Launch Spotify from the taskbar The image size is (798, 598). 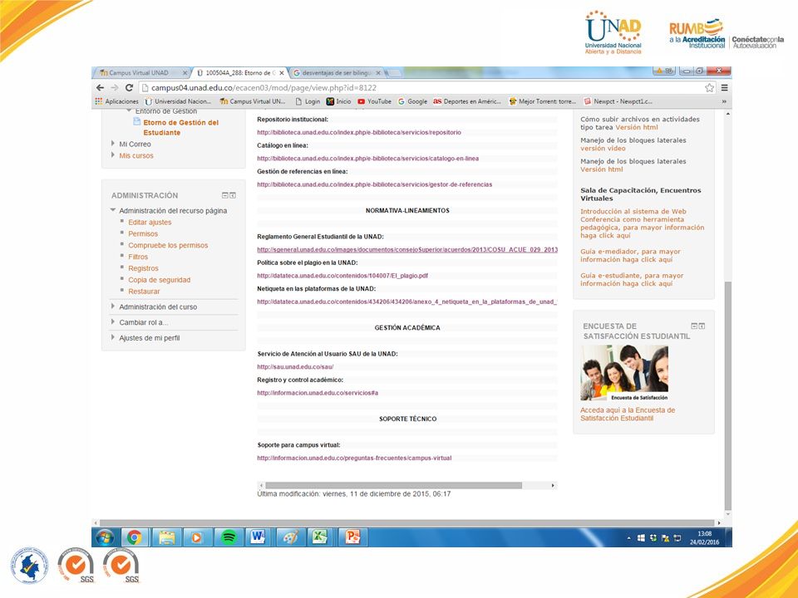coord(229,537)
